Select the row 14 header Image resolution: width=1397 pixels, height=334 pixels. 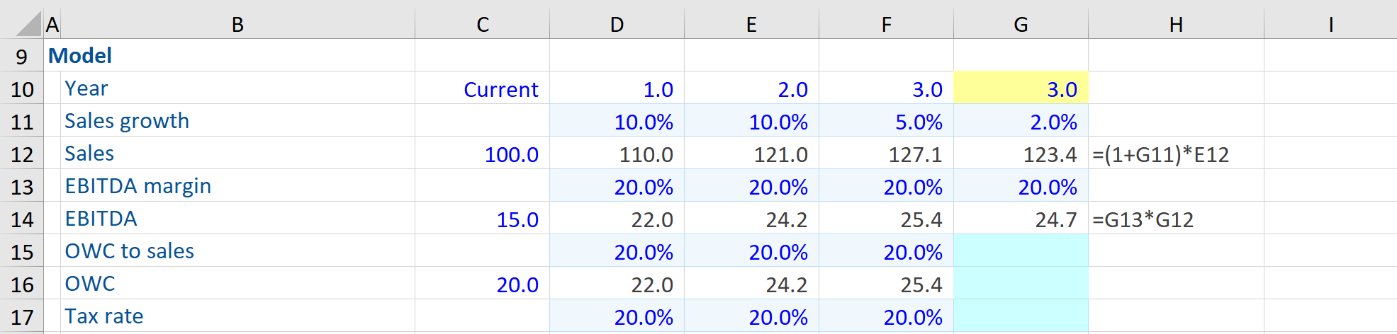(21, 219)
